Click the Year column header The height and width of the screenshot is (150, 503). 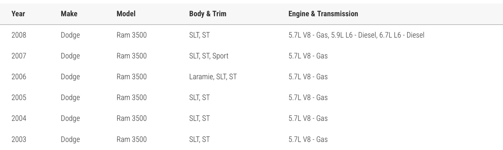click(x=18, y=14)
